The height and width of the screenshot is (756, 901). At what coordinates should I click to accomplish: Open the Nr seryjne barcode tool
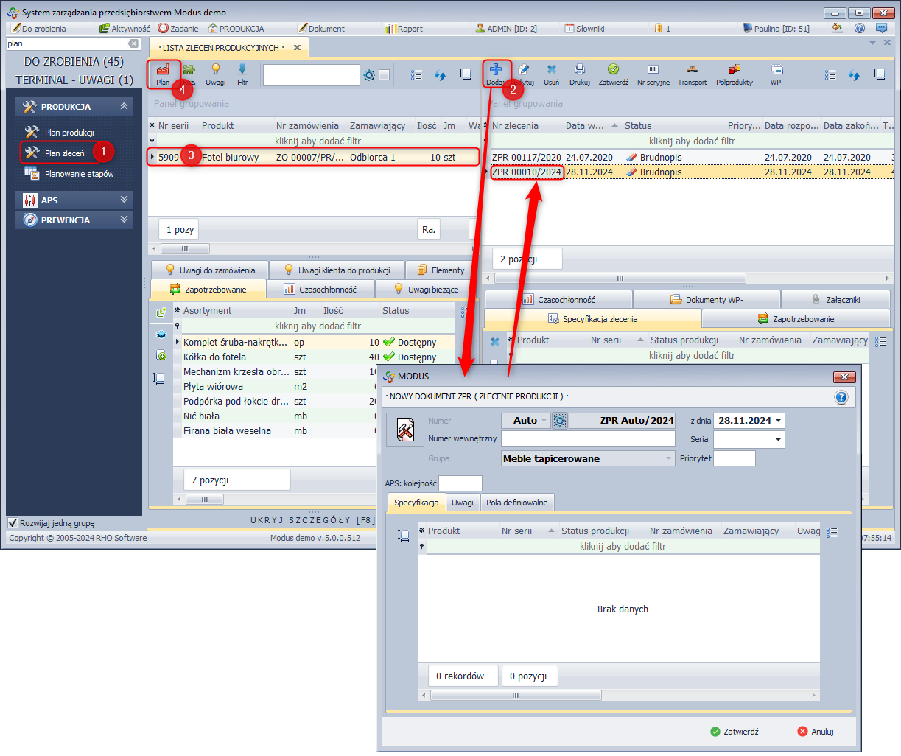(x=653, y=70)
